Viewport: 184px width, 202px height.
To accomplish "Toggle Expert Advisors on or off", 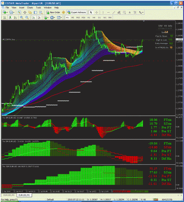I will 77,12.
